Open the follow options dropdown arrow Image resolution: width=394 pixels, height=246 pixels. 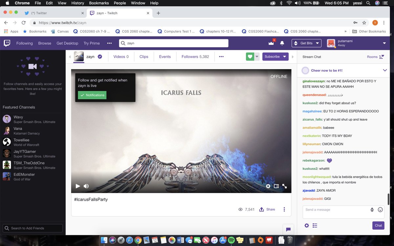point(257,56)
